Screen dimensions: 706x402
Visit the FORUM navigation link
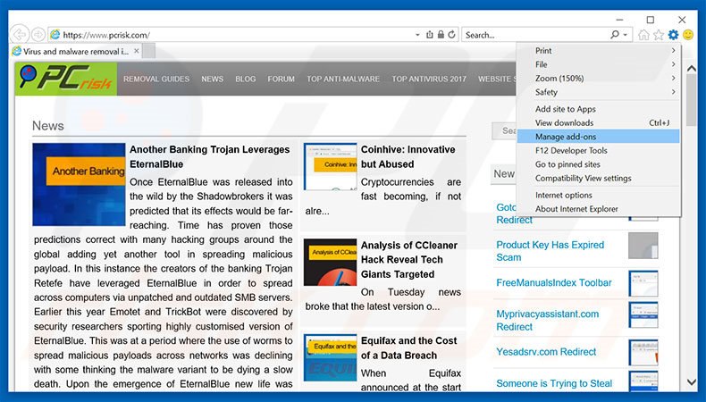point(281,79)
